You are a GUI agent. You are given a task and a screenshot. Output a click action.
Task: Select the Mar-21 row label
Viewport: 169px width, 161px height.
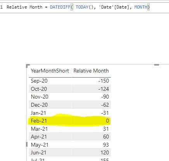tap(39, 129)
